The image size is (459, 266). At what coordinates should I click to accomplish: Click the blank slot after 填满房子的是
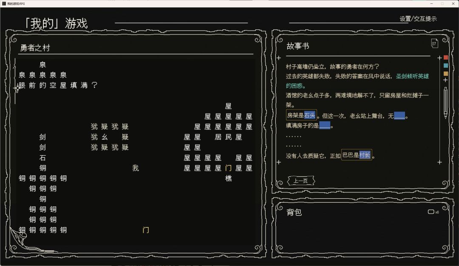(x=325, y=126)
